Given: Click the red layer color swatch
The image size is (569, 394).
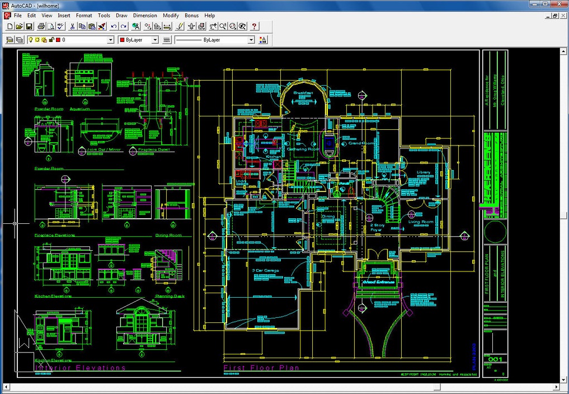Looking at the screenshot, I should coord(58,40).
